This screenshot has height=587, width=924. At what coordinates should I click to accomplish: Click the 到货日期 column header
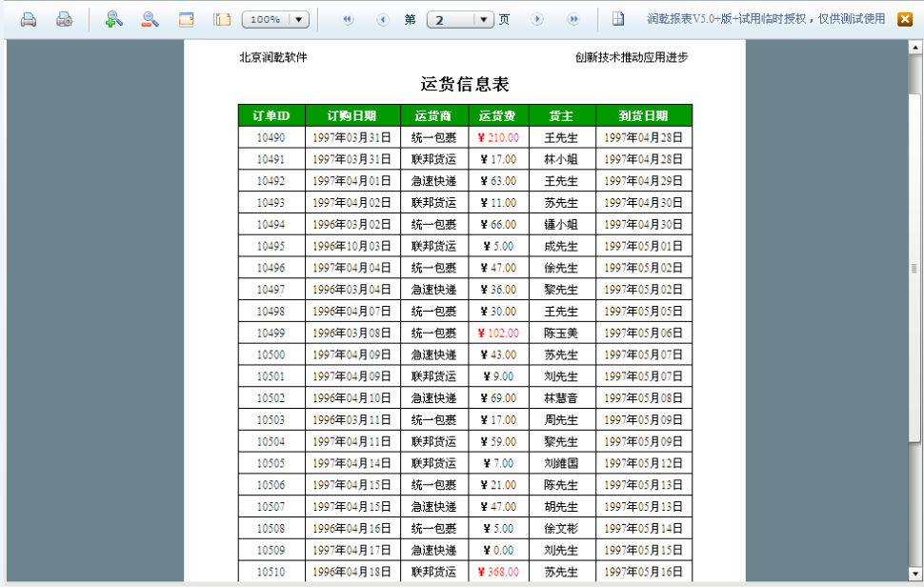point(643,115)
